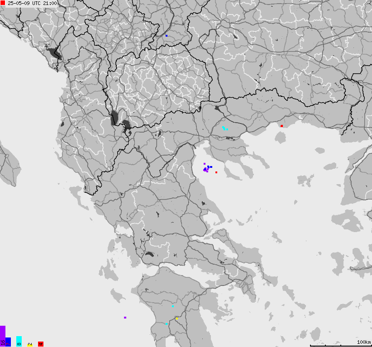Click the red strike marker right of the purple cluster
The width and height of the screenshot is (372, 347).
click(216, 172)
